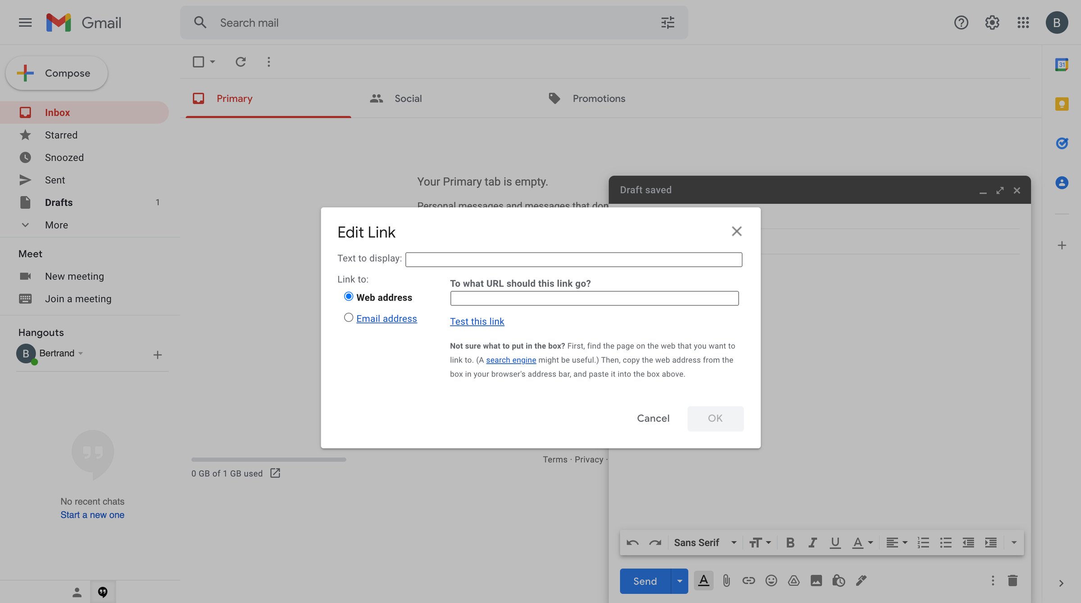The height and width of the screenshot is (603, 1081).
Task: Open text size dropdown
Action: click(760, 543)
